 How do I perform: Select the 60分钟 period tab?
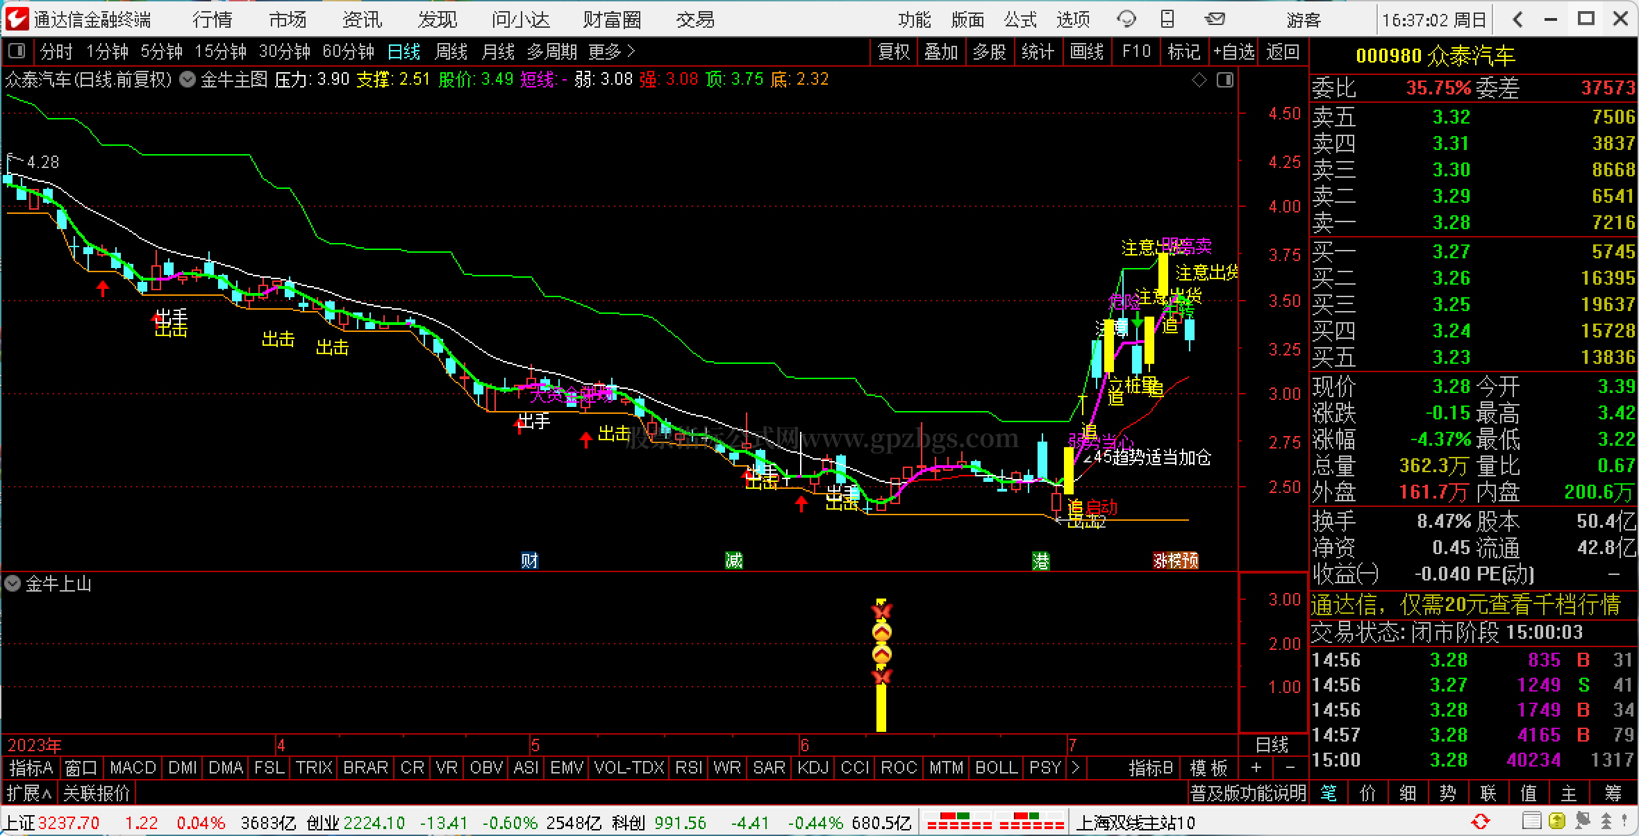349,51
